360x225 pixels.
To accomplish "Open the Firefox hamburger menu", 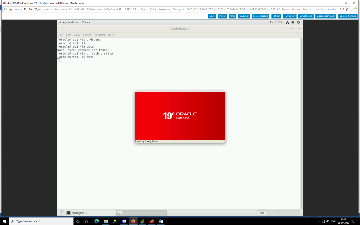I will [x=355, y=9].
